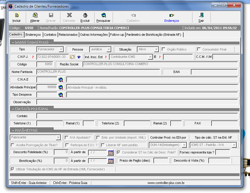Screen dimensions: 250x193
Task: Click the Telefone (1) input field
Action: [50, 124]
